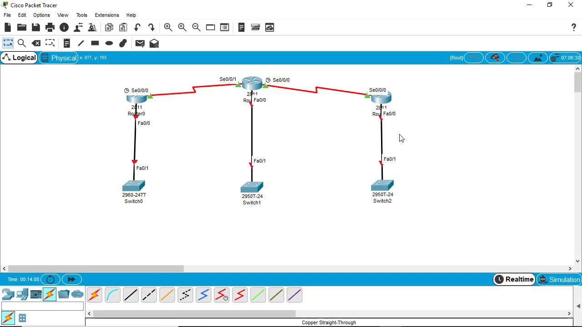Click the Set Tiled Background image button
The height and width of the screenshot is (327, 582).
(537, 58)
